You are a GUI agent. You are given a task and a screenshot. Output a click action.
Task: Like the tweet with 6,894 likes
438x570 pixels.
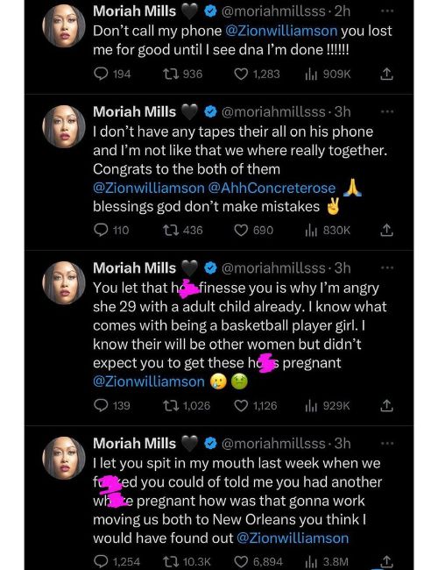(258, 561)
